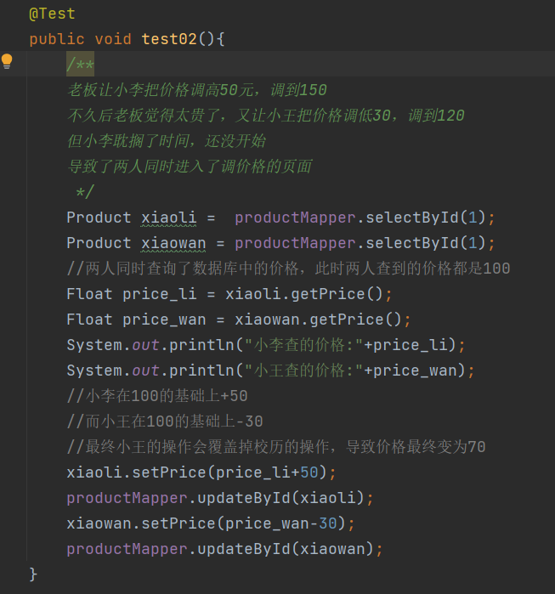Viewport: 555px width, 594px height.
Task: Click comment //而小王在100的基础上-30
Action: (165, 421)
